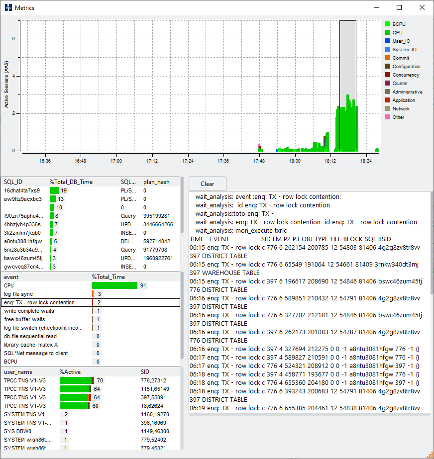Click the Application legend color square

click(387, 100)
